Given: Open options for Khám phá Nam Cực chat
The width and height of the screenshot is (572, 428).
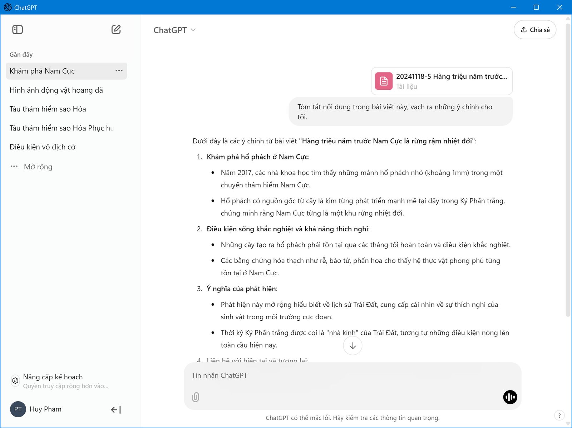Looking at the screenshot, I should 119,71.
